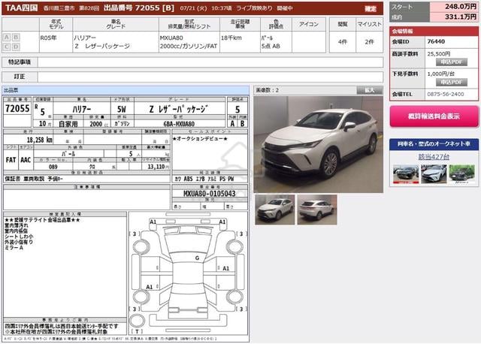Click the 会場情報 panel header
The image size is (481, 344).
pos(434,32)
